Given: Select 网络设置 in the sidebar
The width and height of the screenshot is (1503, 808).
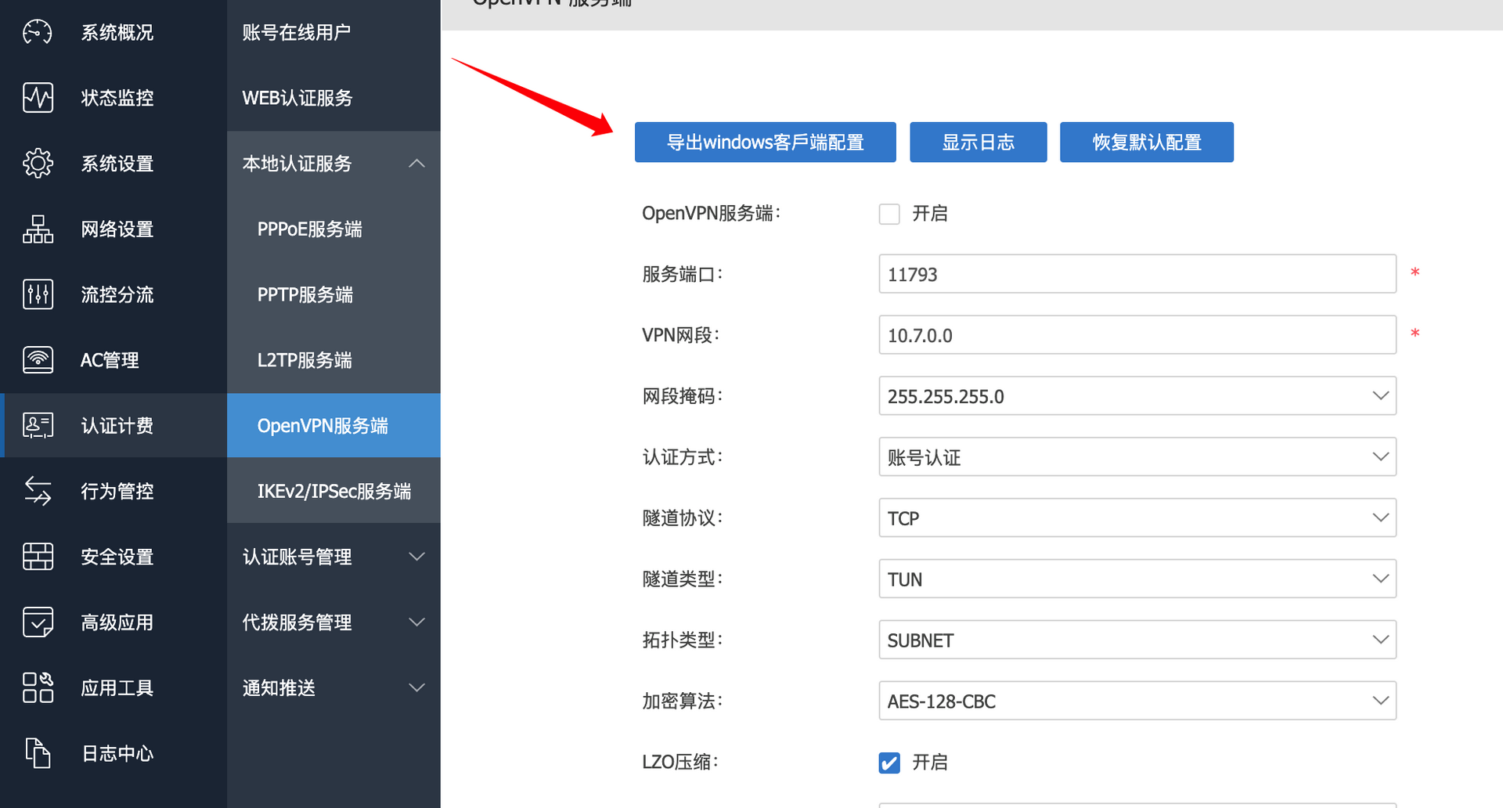Looking at the screenshot, I should pyautogui.click(x=114, y=229).
